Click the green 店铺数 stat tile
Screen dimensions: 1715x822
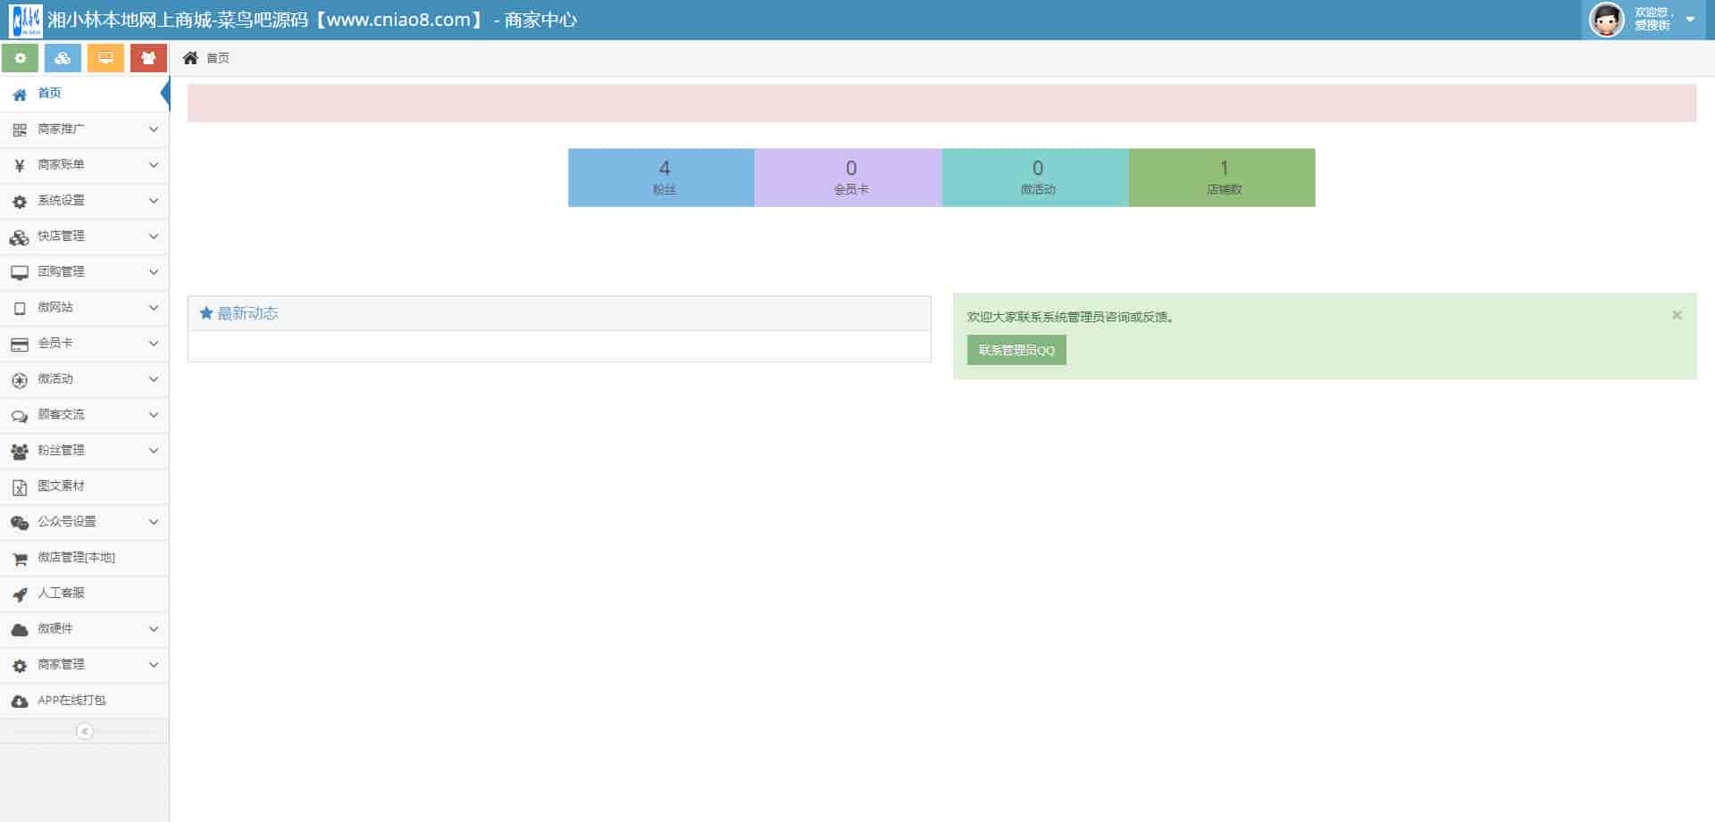(x=1222, y=178)
